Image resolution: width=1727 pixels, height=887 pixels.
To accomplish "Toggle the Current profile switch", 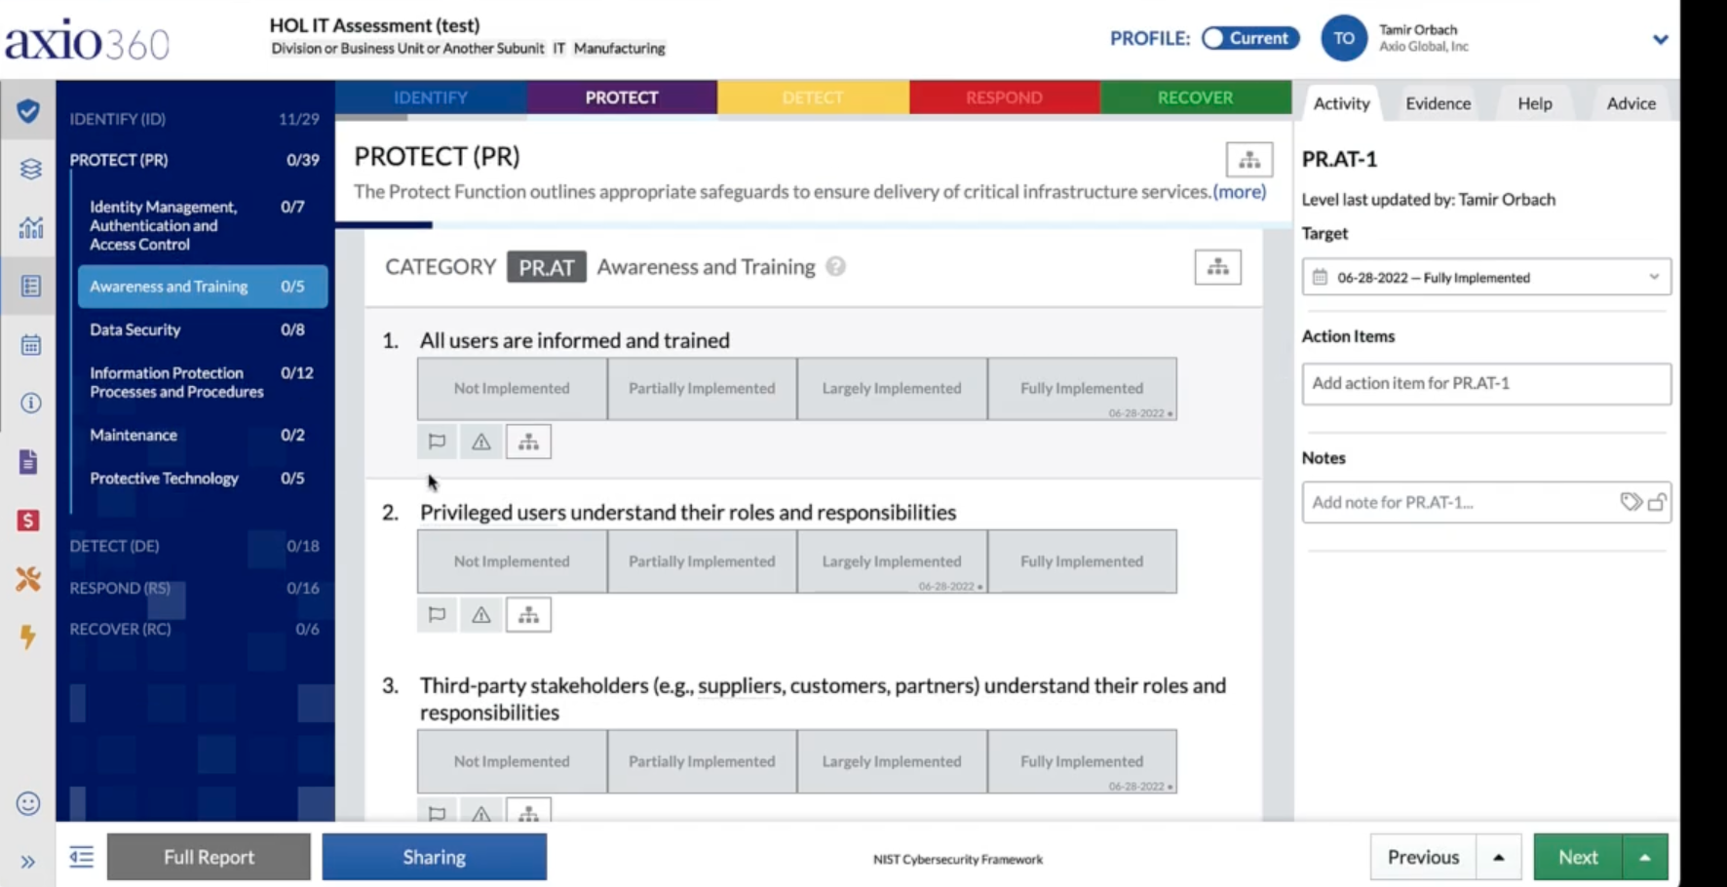I will (x=1250, y=38).
